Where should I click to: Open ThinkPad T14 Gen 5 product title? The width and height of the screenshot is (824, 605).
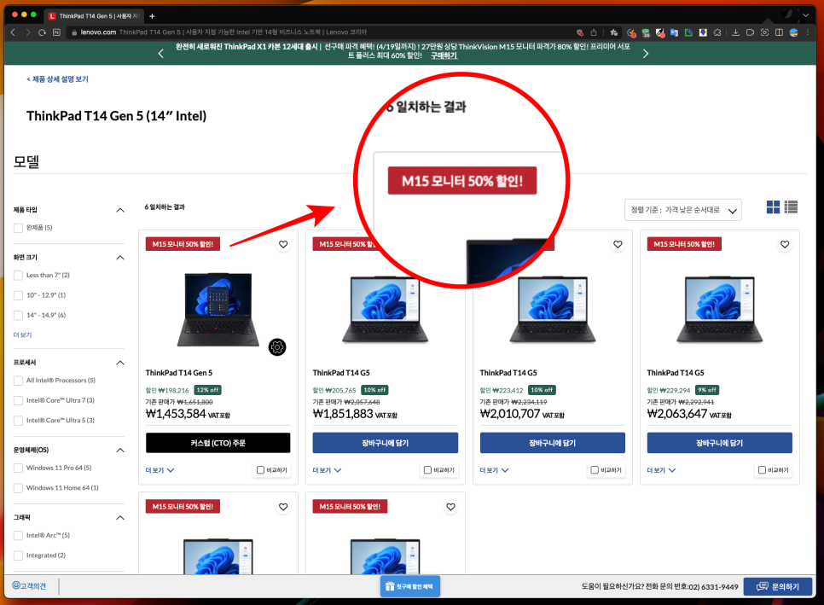click(x=179, y=373)
